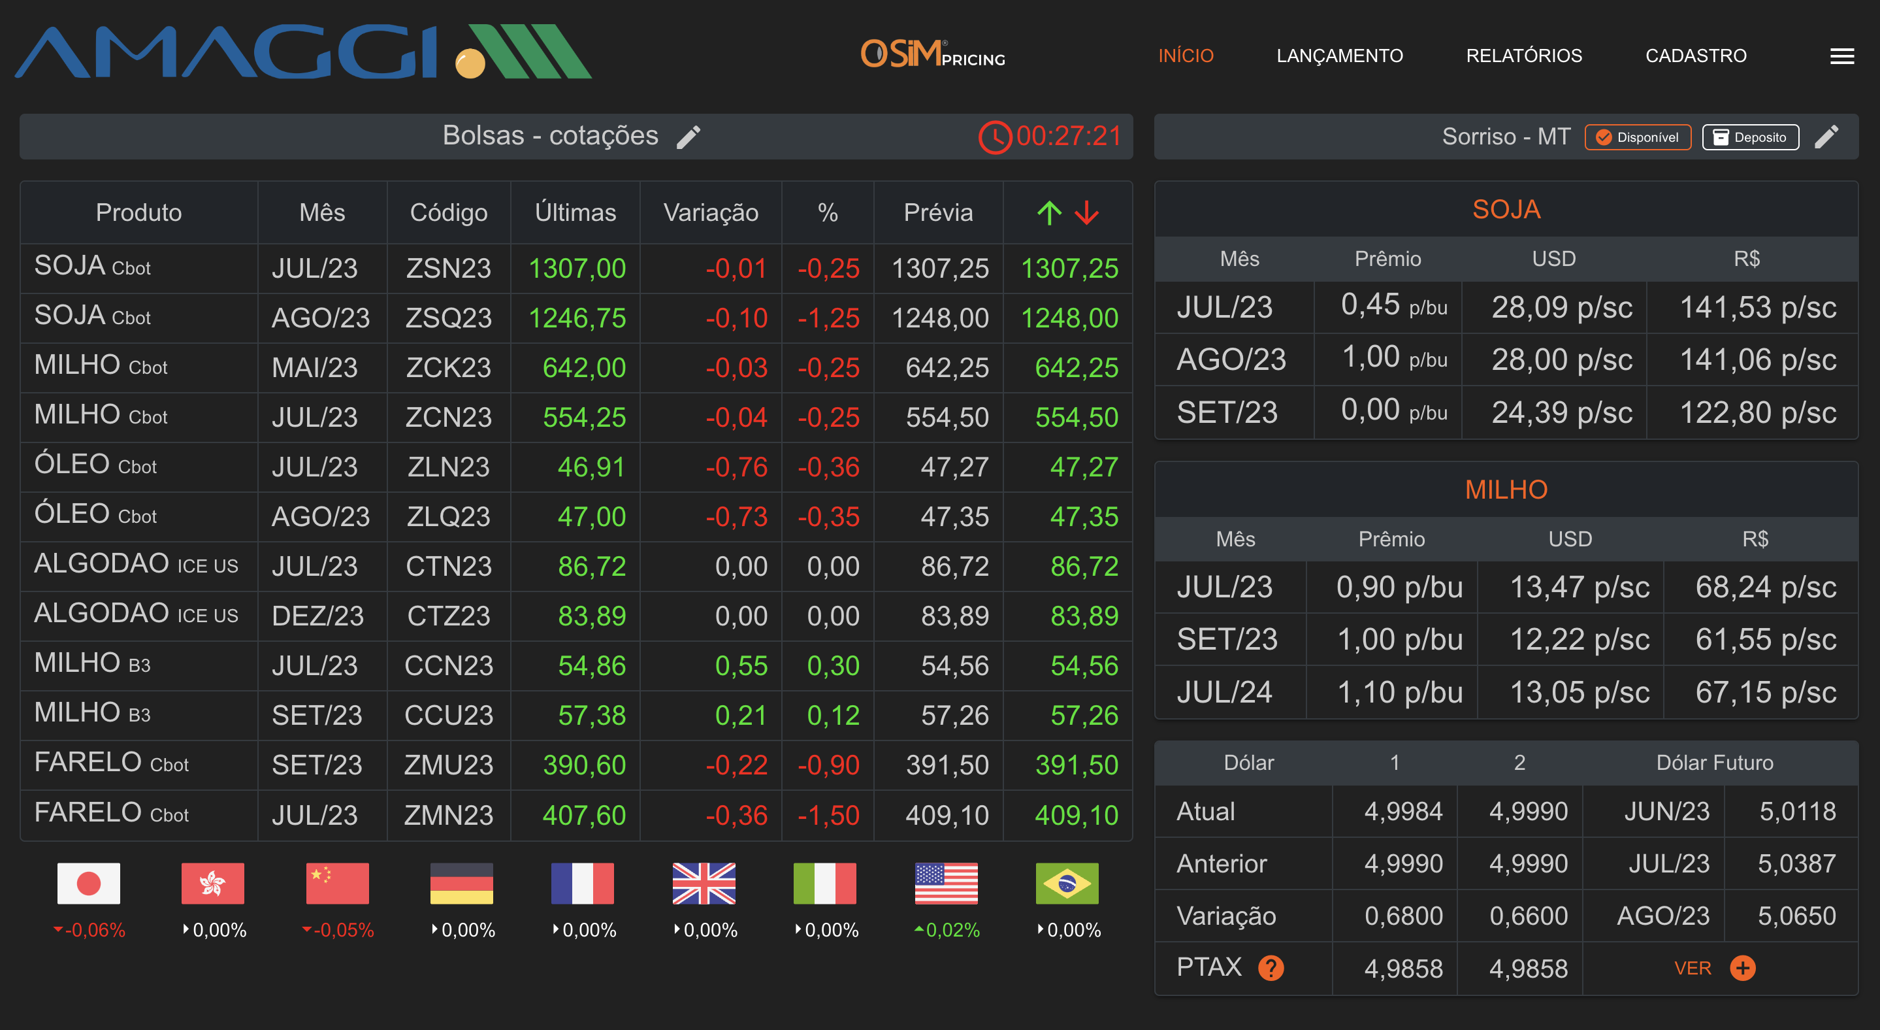
Task: Toggle the Disponível option
Action: pos(1637,137)
